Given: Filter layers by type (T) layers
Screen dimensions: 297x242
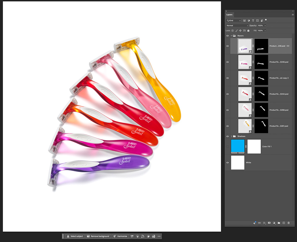Looking at the screenshot, I should (253, 20).
